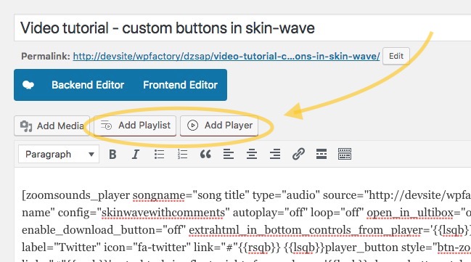This screenshot has height=262, width=471.
Task: Align text to the right
Action: tap(275, 155)
